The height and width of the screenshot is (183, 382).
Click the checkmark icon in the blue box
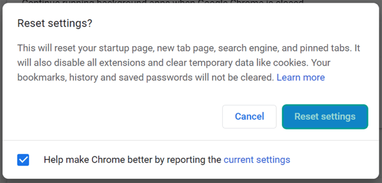[x=23, y=160]
